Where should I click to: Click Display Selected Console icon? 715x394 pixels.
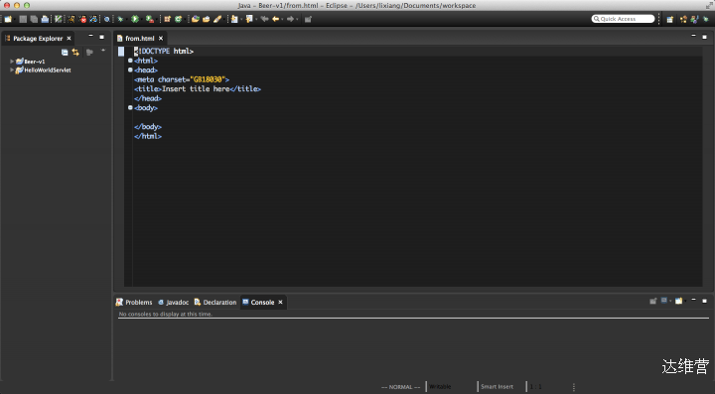pyautogui.click(x=664, y=301)
